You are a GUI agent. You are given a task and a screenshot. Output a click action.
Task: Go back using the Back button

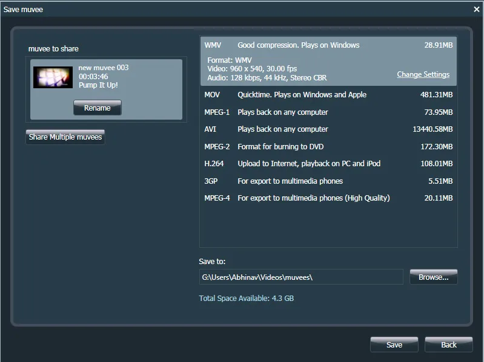[x=448, y=344]
